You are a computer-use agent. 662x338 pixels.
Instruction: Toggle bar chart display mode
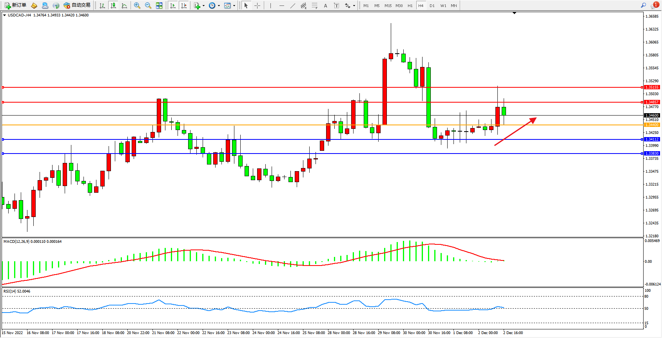click(102, 5)
